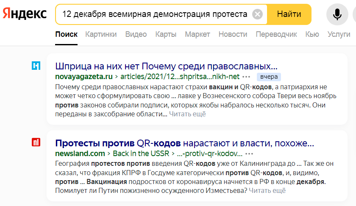The height and width of the screenshot is (206, 356).
Task: Expand 'Читать ещё' in the first result
Action: (187, 114)
